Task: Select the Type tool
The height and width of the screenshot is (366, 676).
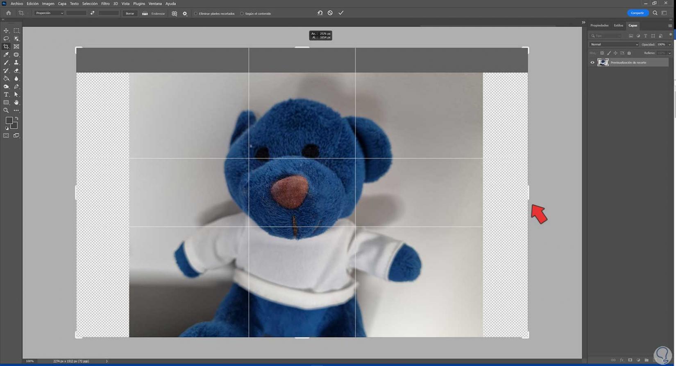Action: point(6,94)
